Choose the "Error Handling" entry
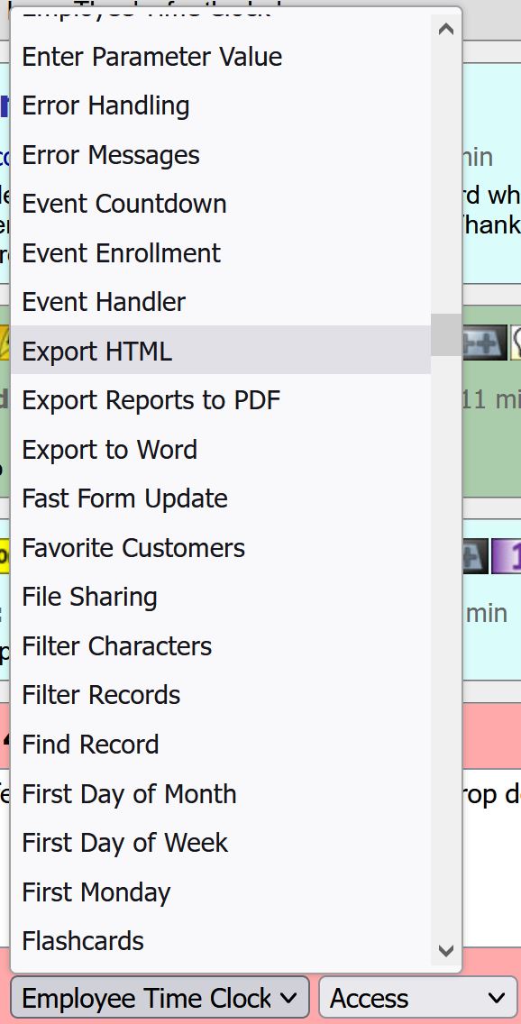Image resolution: width=521 pixels, height=1024 pixels. (106, 105)
